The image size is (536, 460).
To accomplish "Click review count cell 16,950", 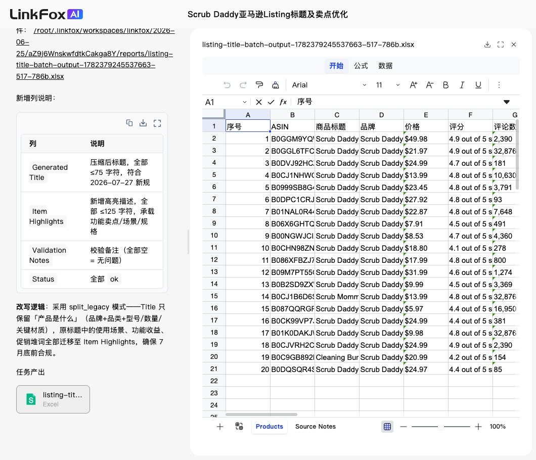I will 505,308.
